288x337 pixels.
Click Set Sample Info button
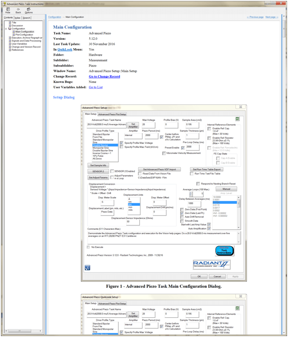pyautogui.click(x=98, y=165)
